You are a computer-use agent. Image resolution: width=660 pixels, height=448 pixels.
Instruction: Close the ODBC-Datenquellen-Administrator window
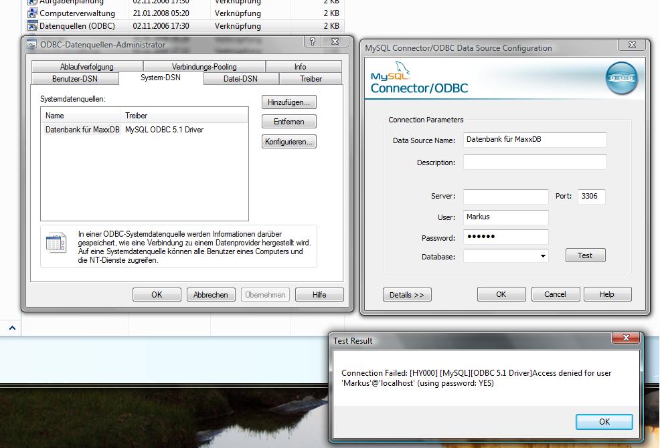(x=335, y=41)
